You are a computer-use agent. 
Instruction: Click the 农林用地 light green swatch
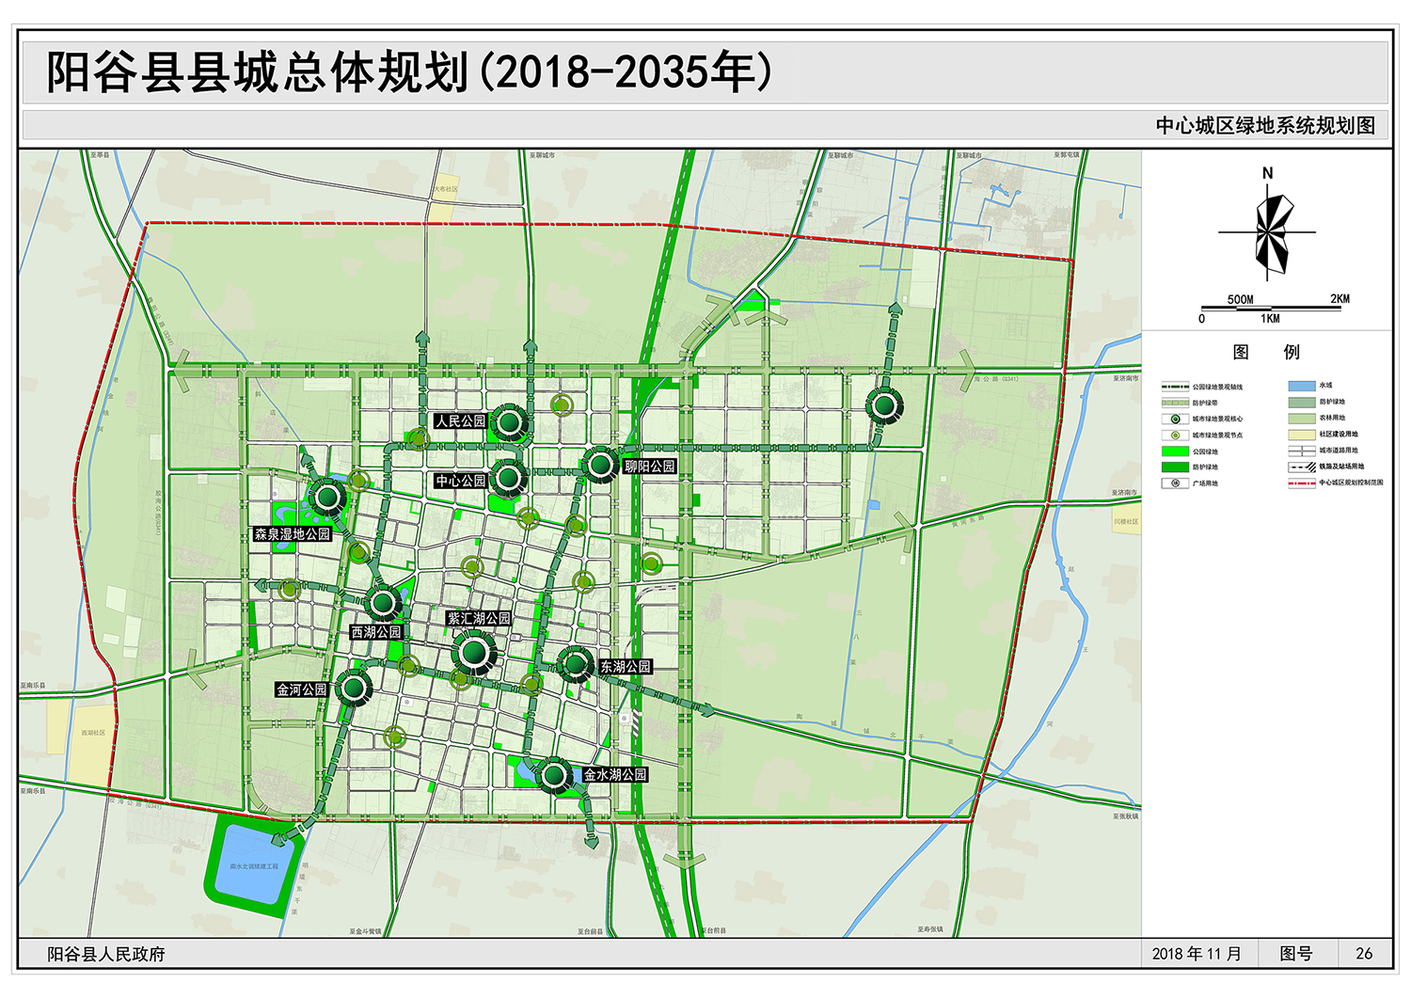point(1301,419)
